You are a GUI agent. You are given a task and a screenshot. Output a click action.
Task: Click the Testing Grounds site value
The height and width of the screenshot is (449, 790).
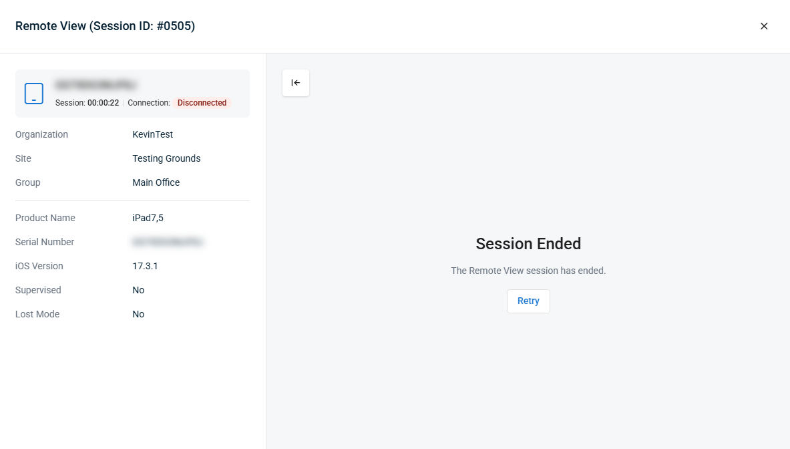(166, 158)
